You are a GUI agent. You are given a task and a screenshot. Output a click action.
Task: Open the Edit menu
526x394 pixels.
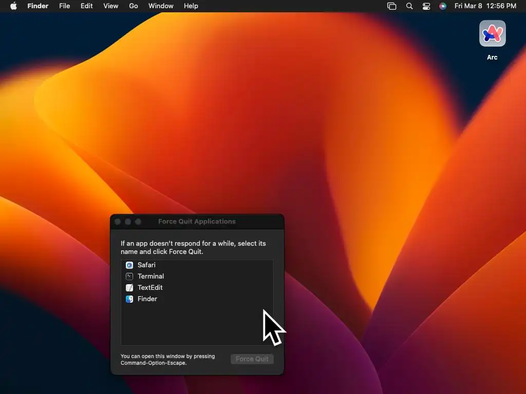coord(86,6)
